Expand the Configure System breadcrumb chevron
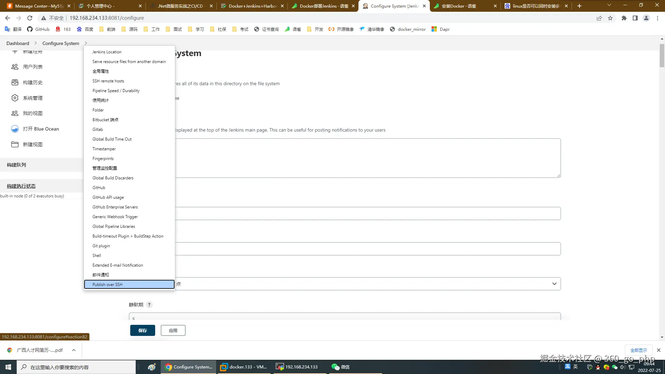This screenshot has height=374, width=665. [86, 43]
